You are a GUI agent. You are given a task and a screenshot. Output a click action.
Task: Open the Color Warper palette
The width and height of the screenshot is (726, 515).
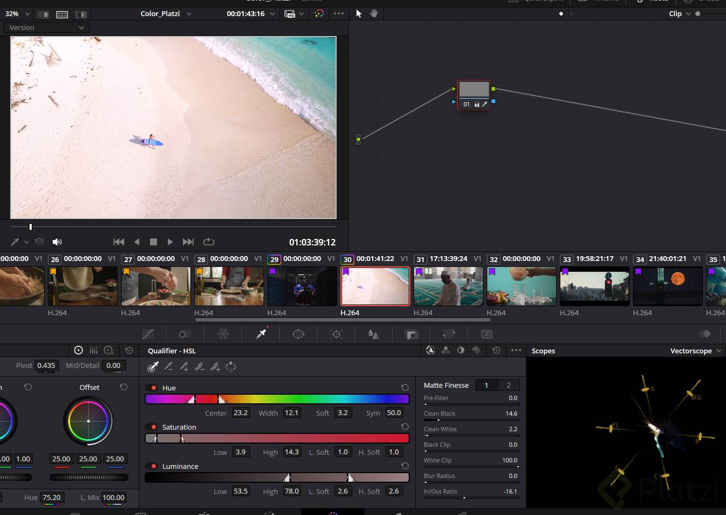[x=223, y=334]
